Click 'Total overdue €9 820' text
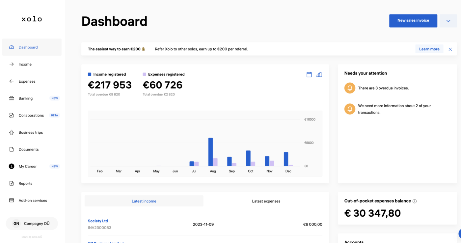Image resolution: width=461 pixels, height=243 pixels. 104,94
